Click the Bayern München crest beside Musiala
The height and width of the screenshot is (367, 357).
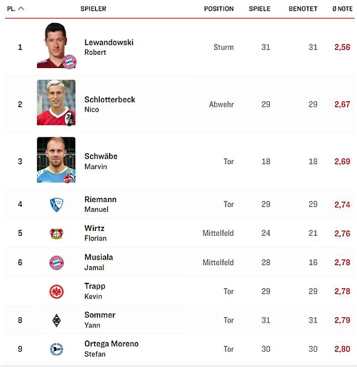pyautogui.click(x=56, y=263)
